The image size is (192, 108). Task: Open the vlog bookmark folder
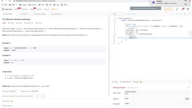point(56,5)
